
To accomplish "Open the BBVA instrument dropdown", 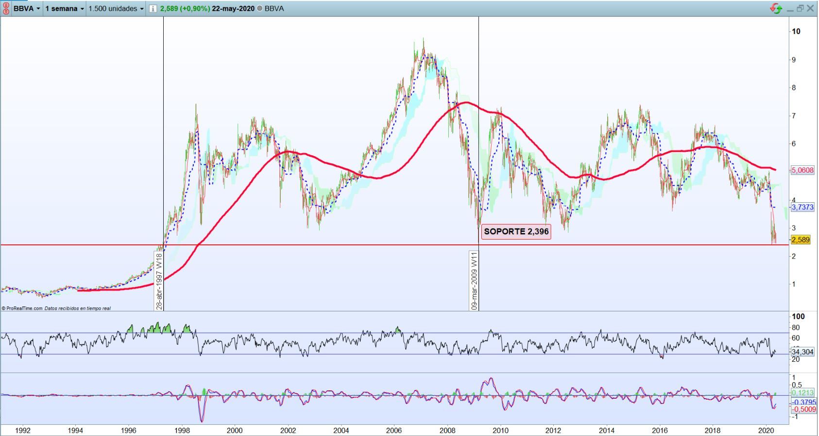I will (x=27, y=9).
